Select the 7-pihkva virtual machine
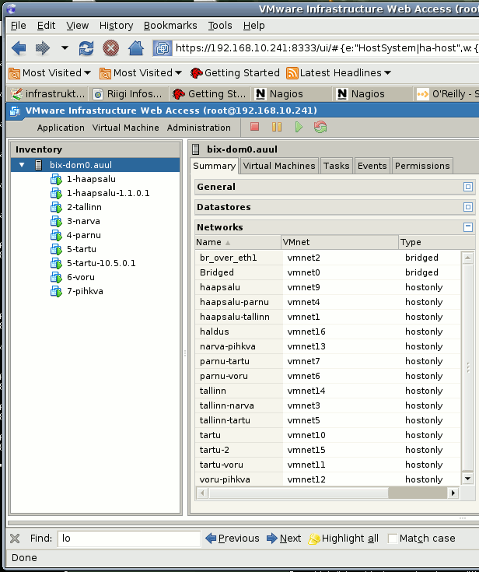The width and height of the screenshot is (479, 572). click(x=85, y=291)
